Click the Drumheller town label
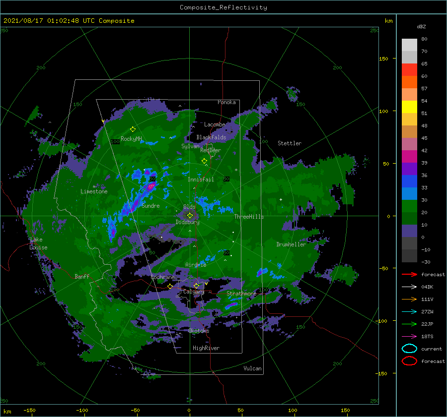The image size is (447, 417). (291, 244)
